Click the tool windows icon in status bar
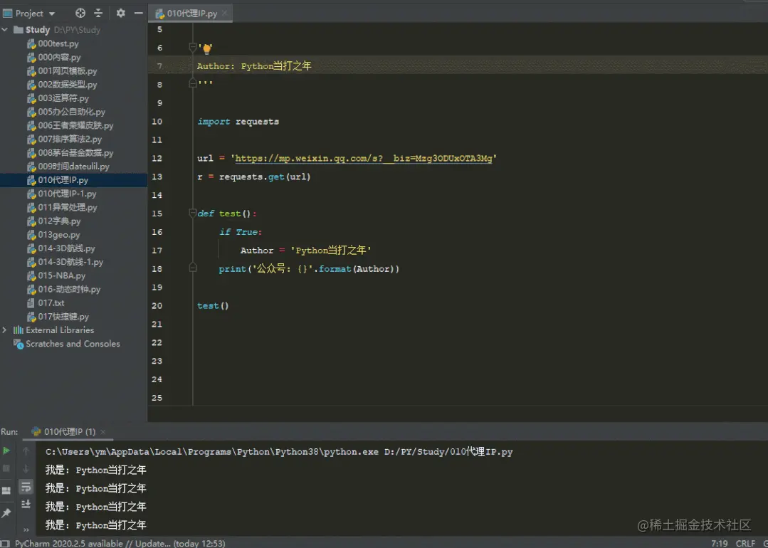Viewport: 768px width, 548px height. pyautogui.click(x=6, y=543)
